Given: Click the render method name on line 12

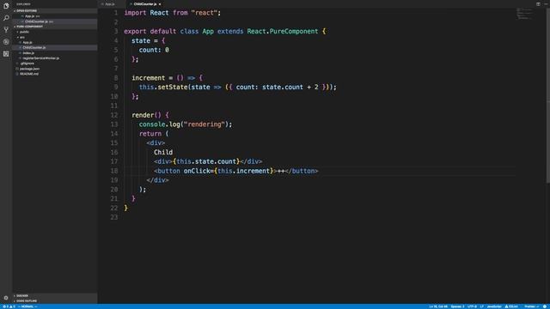Looking at the screenshot, I should click(143, 115).
